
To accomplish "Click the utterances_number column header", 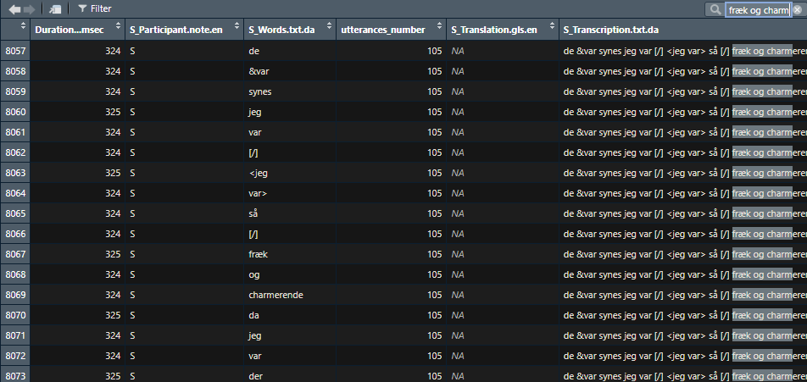I will (x=390, y=30).
